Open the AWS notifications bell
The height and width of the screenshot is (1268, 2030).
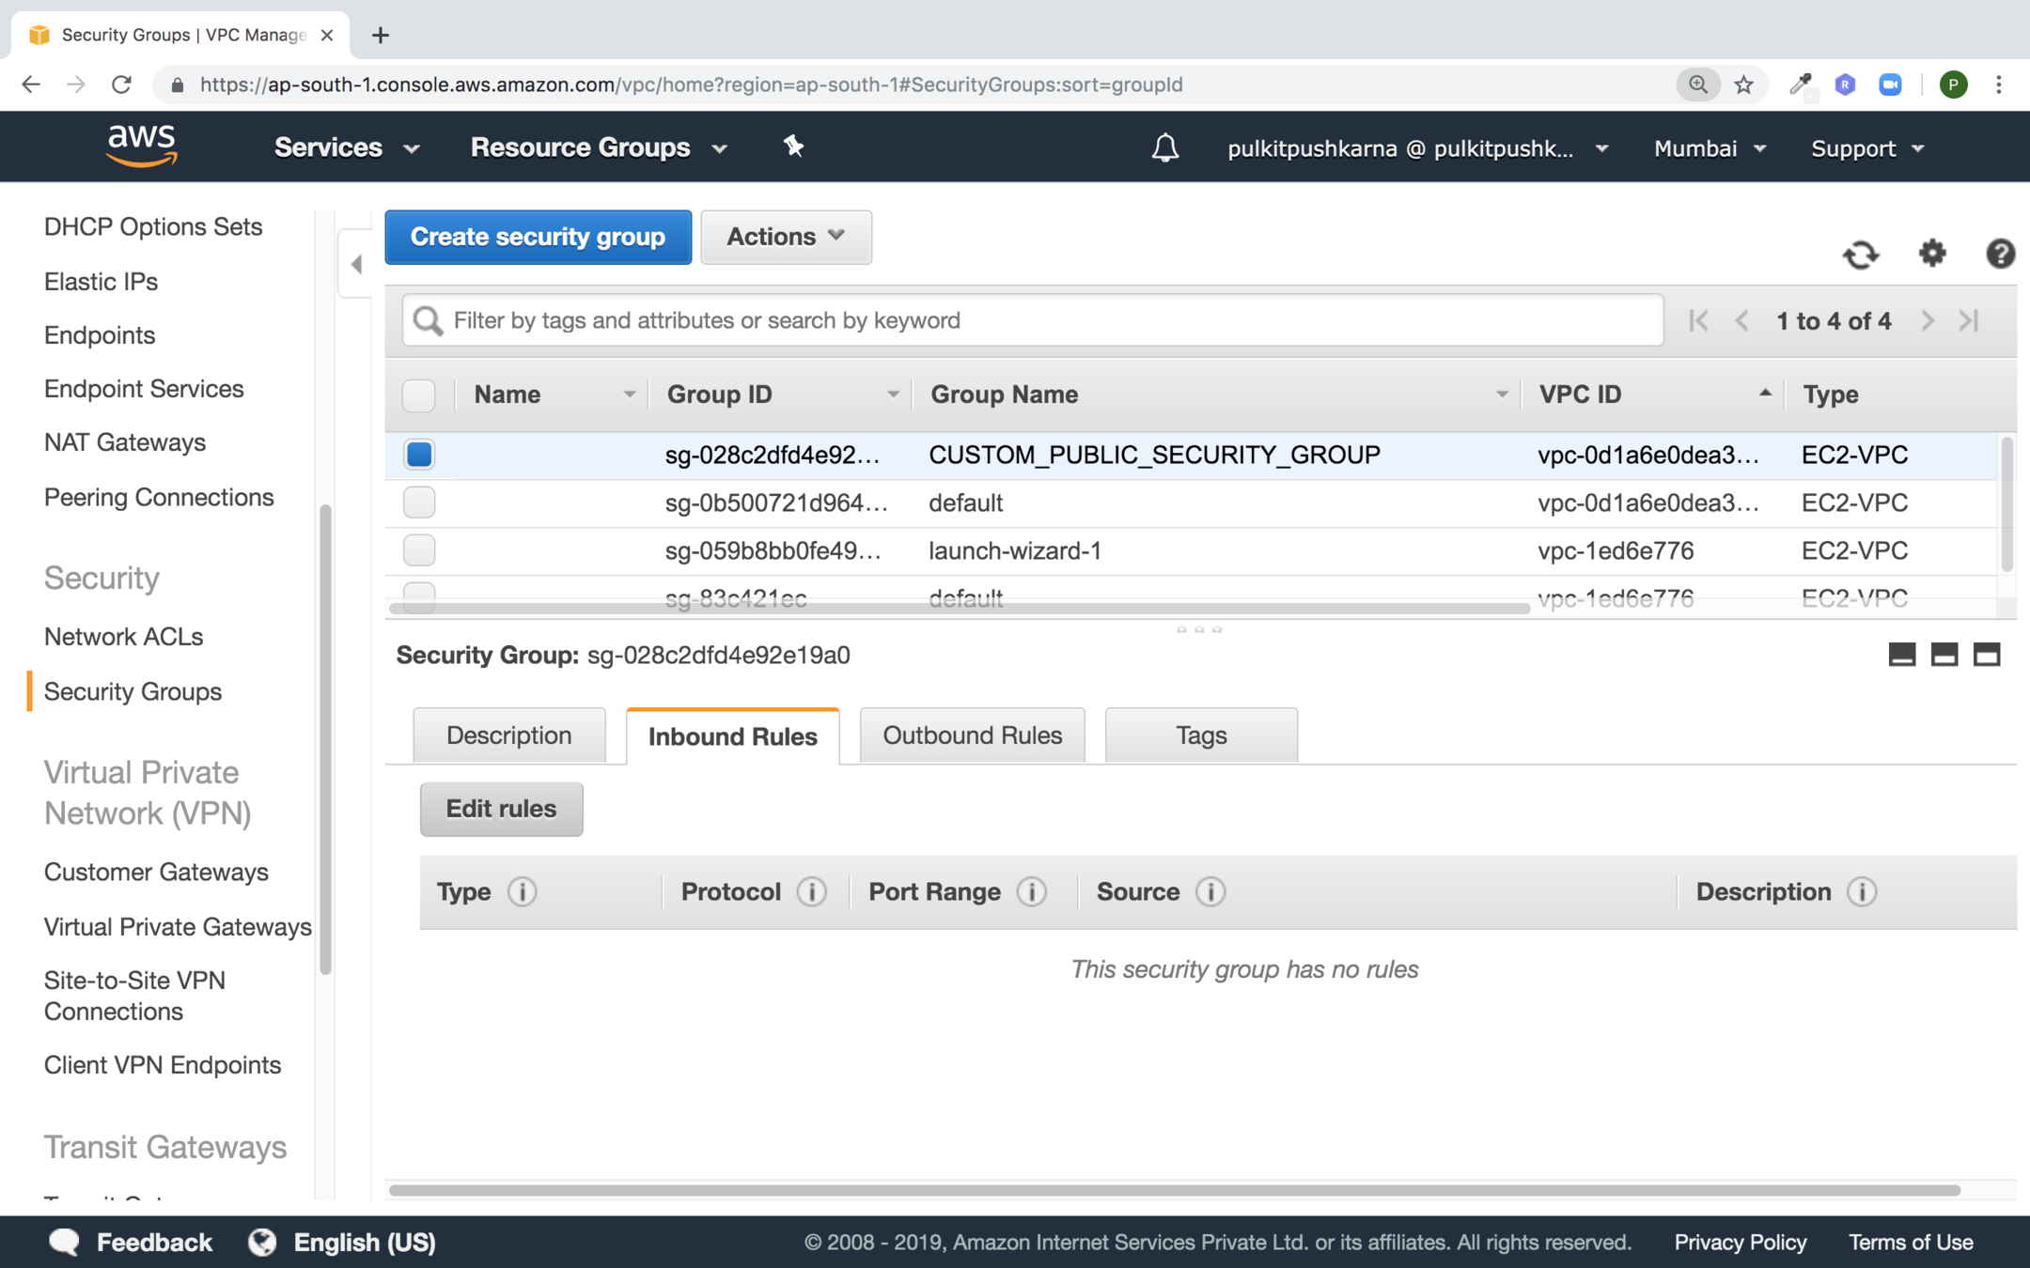[1165, 147]
